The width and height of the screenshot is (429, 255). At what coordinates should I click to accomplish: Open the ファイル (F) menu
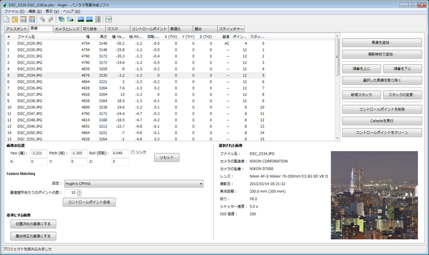[x=14, y=11]
